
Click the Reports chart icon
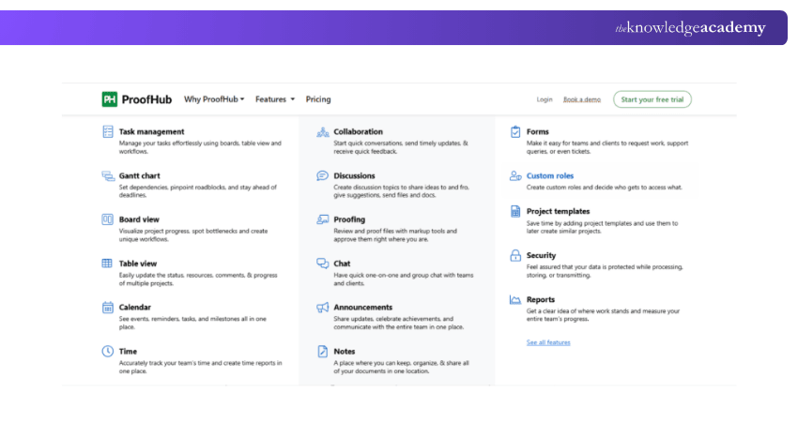pos(515,299)
